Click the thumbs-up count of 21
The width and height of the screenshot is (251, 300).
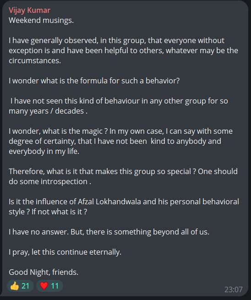[x=26, y=286]
